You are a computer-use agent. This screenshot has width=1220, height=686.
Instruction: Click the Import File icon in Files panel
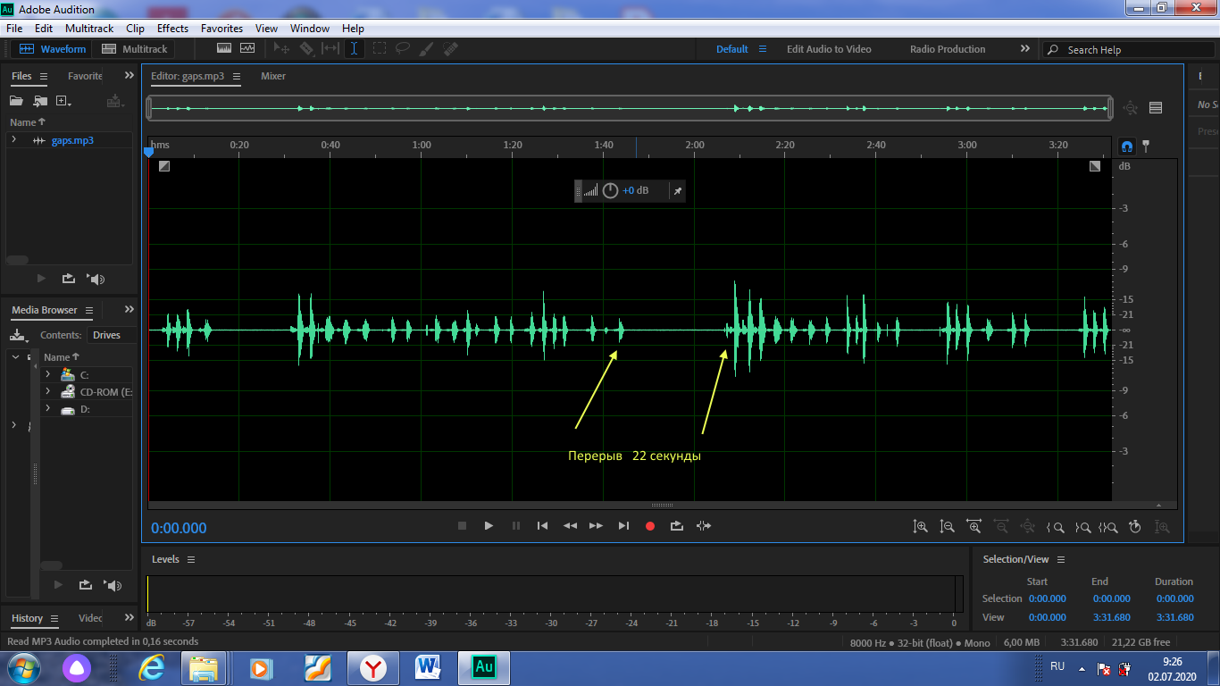pos(40,101)
